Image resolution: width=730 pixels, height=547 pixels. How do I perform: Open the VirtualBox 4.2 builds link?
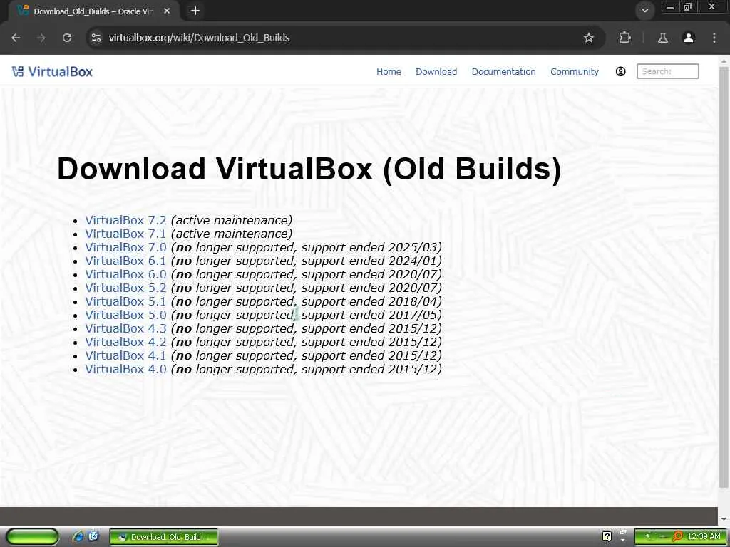click(125, 341)
